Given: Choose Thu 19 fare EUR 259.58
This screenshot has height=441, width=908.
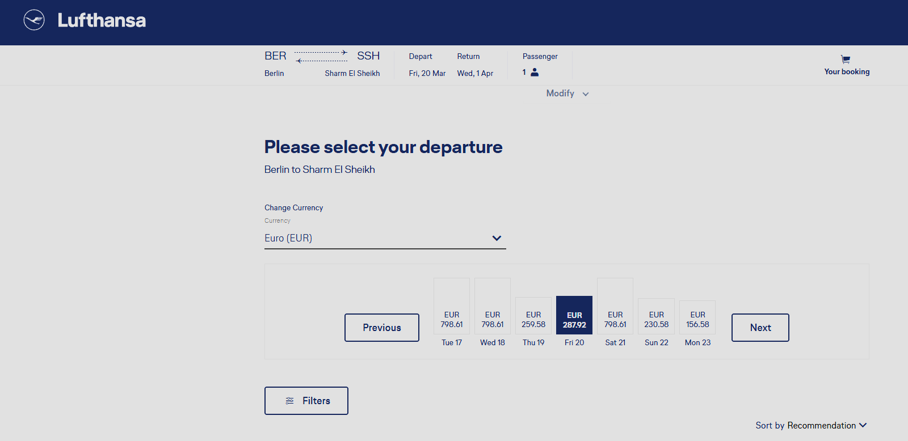Looking at the screenshot, I should click(x=533, y=319).
